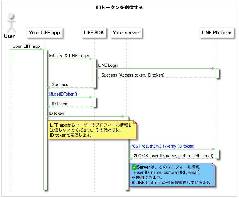Click text ID tokenを送信します in yellow note

click(x=71, y=135)
